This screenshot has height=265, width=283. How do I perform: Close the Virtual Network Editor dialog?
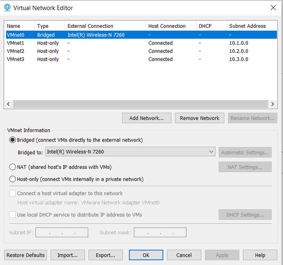pyautogui.click(x=273, y=8)
